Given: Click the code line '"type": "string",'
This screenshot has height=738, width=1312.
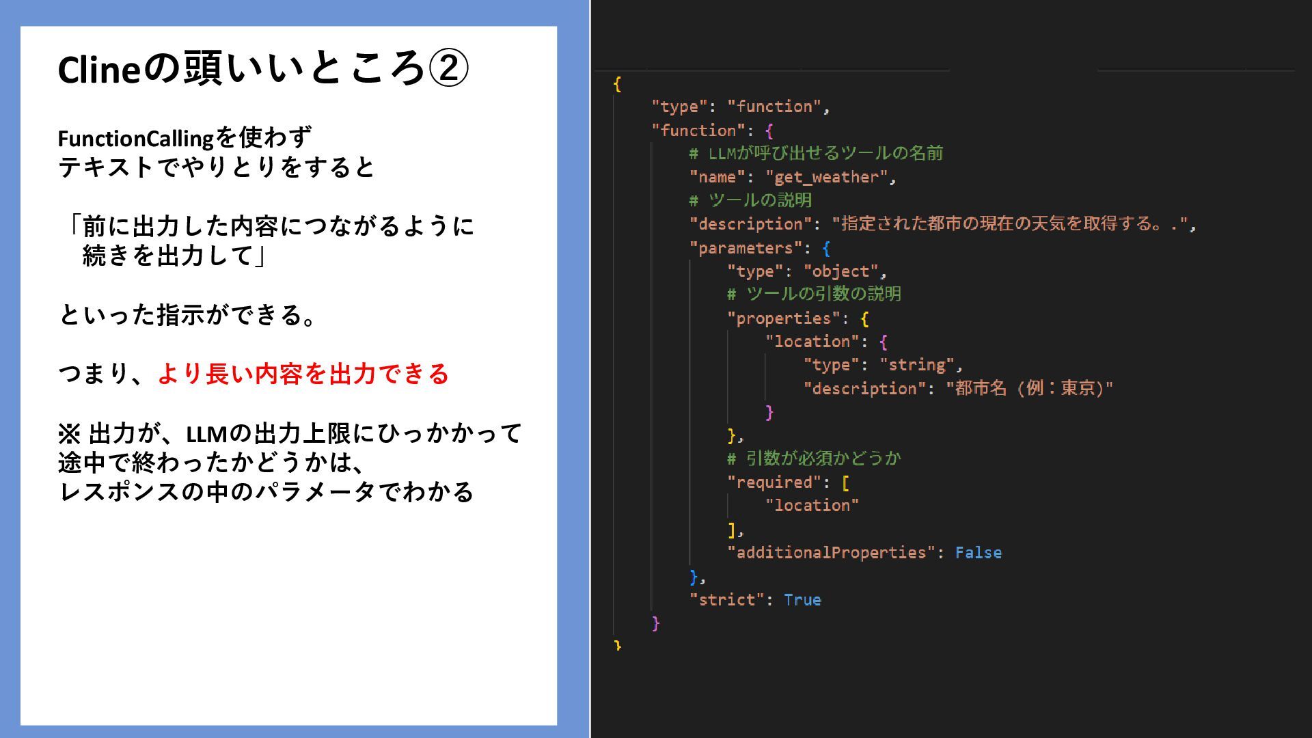Looking at the screenshot, I should point(884,365).
